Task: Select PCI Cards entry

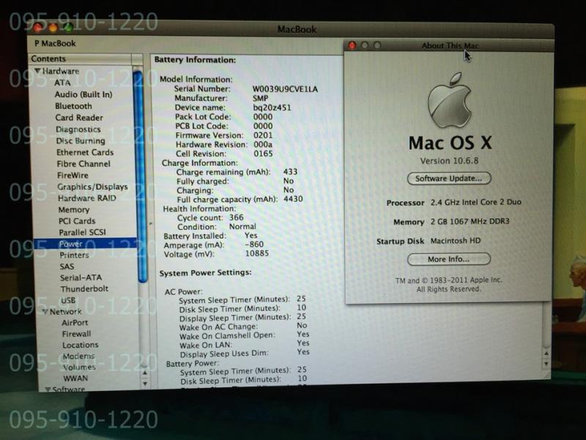Action: click(x=77, y=221)
